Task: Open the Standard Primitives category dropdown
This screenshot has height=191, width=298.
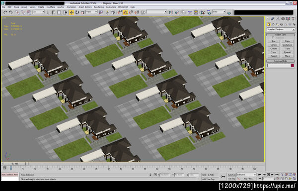Action: click(281, 29)
